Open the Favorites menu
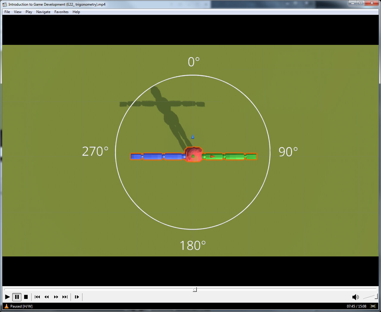This screenshot has width=381, height=312. (61, 12)
